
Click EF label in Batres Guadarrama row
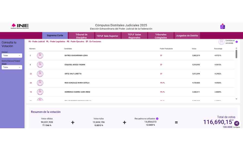(161, 56)
